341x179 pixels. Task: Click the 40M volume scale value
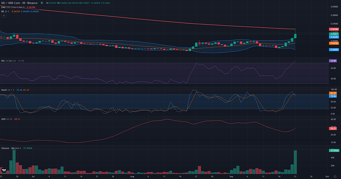(333, 157)
